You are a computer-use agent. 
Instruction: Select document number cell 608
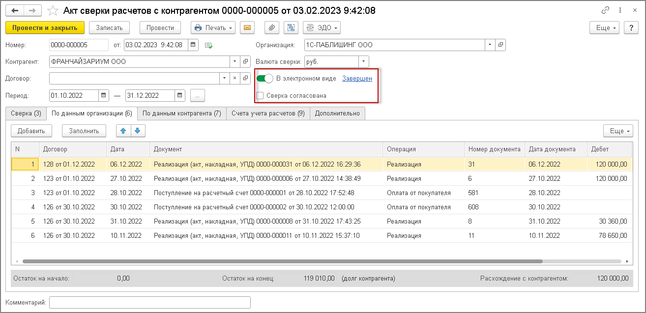coord(494,207)
